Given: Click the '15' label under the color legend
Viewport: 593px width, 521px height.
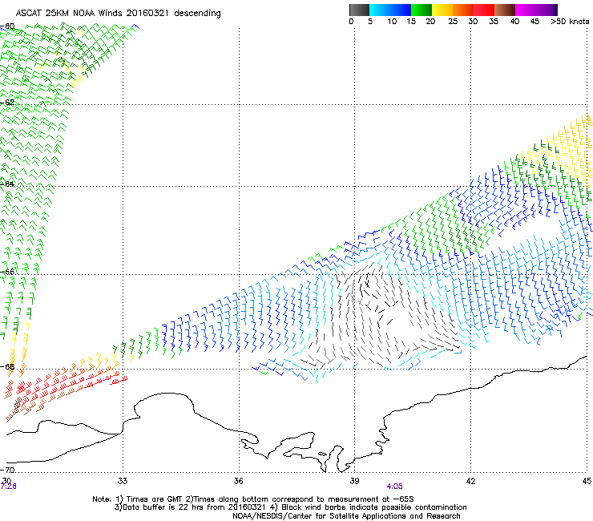Looking at the screenshot, I should (411, 22).
